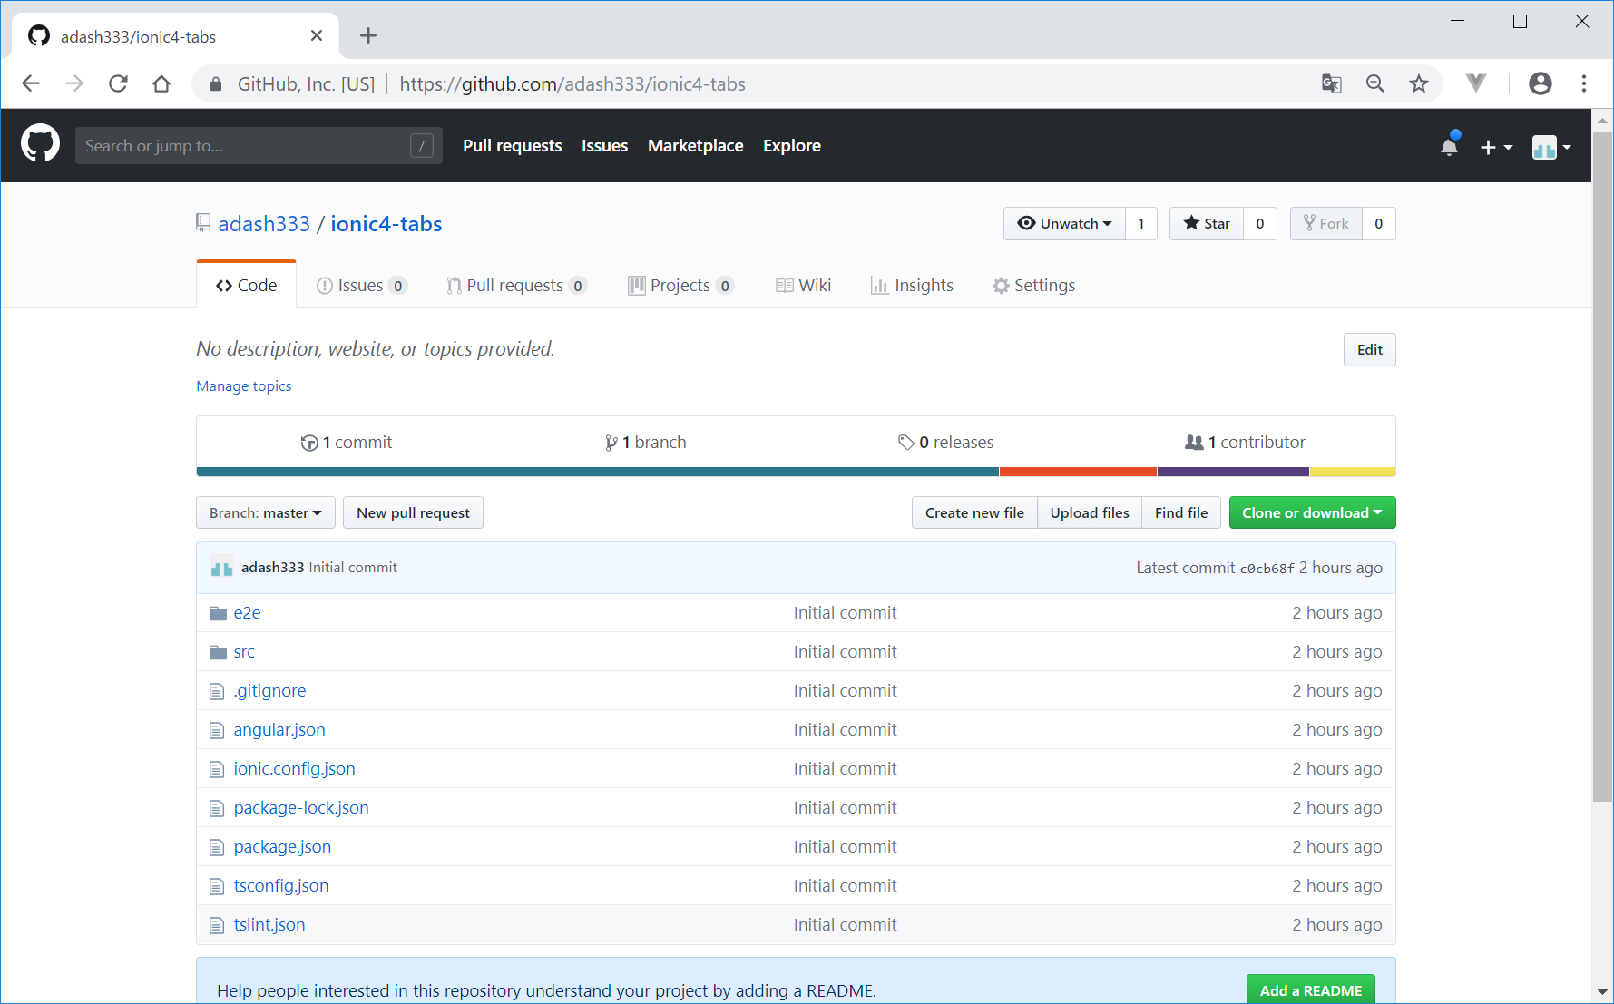Click the GitHub Octocat home logo
The image size is (1614, 1004).
pos(40,145)
